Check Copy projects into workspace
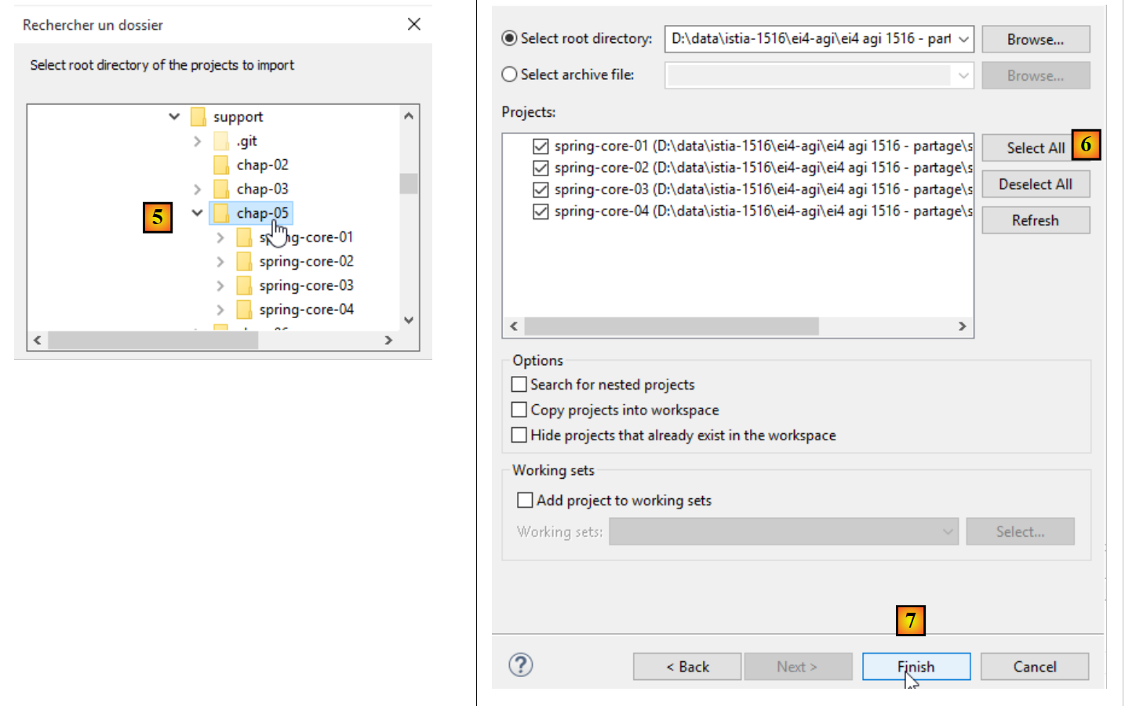The height and width of the screenshot is (706, 1125). click(519, 410)
